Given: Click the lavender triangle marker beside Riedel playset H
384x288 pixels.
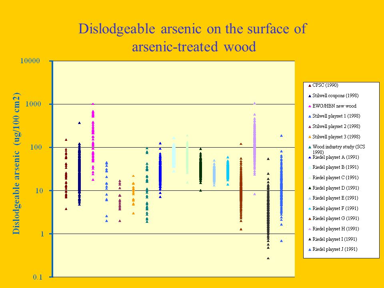Looking at the screenshot, I should 310,229.
